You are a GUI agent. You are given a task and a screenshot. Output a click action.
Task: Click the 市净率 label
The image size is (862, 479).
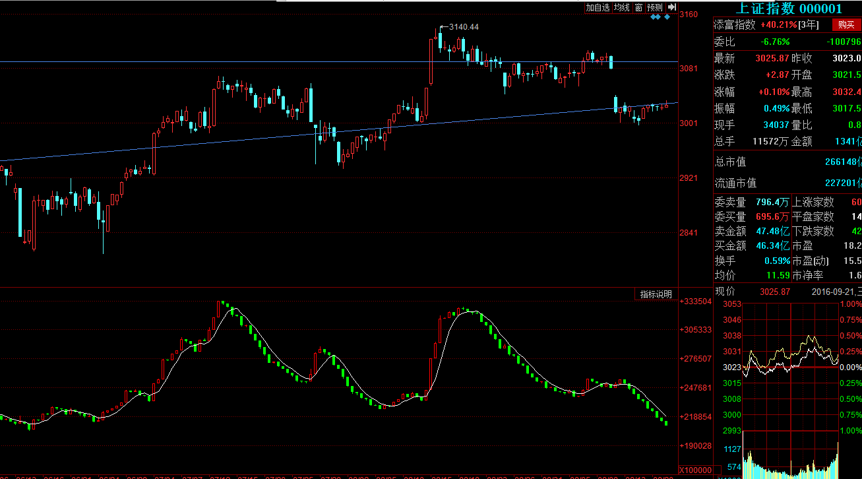807,275
